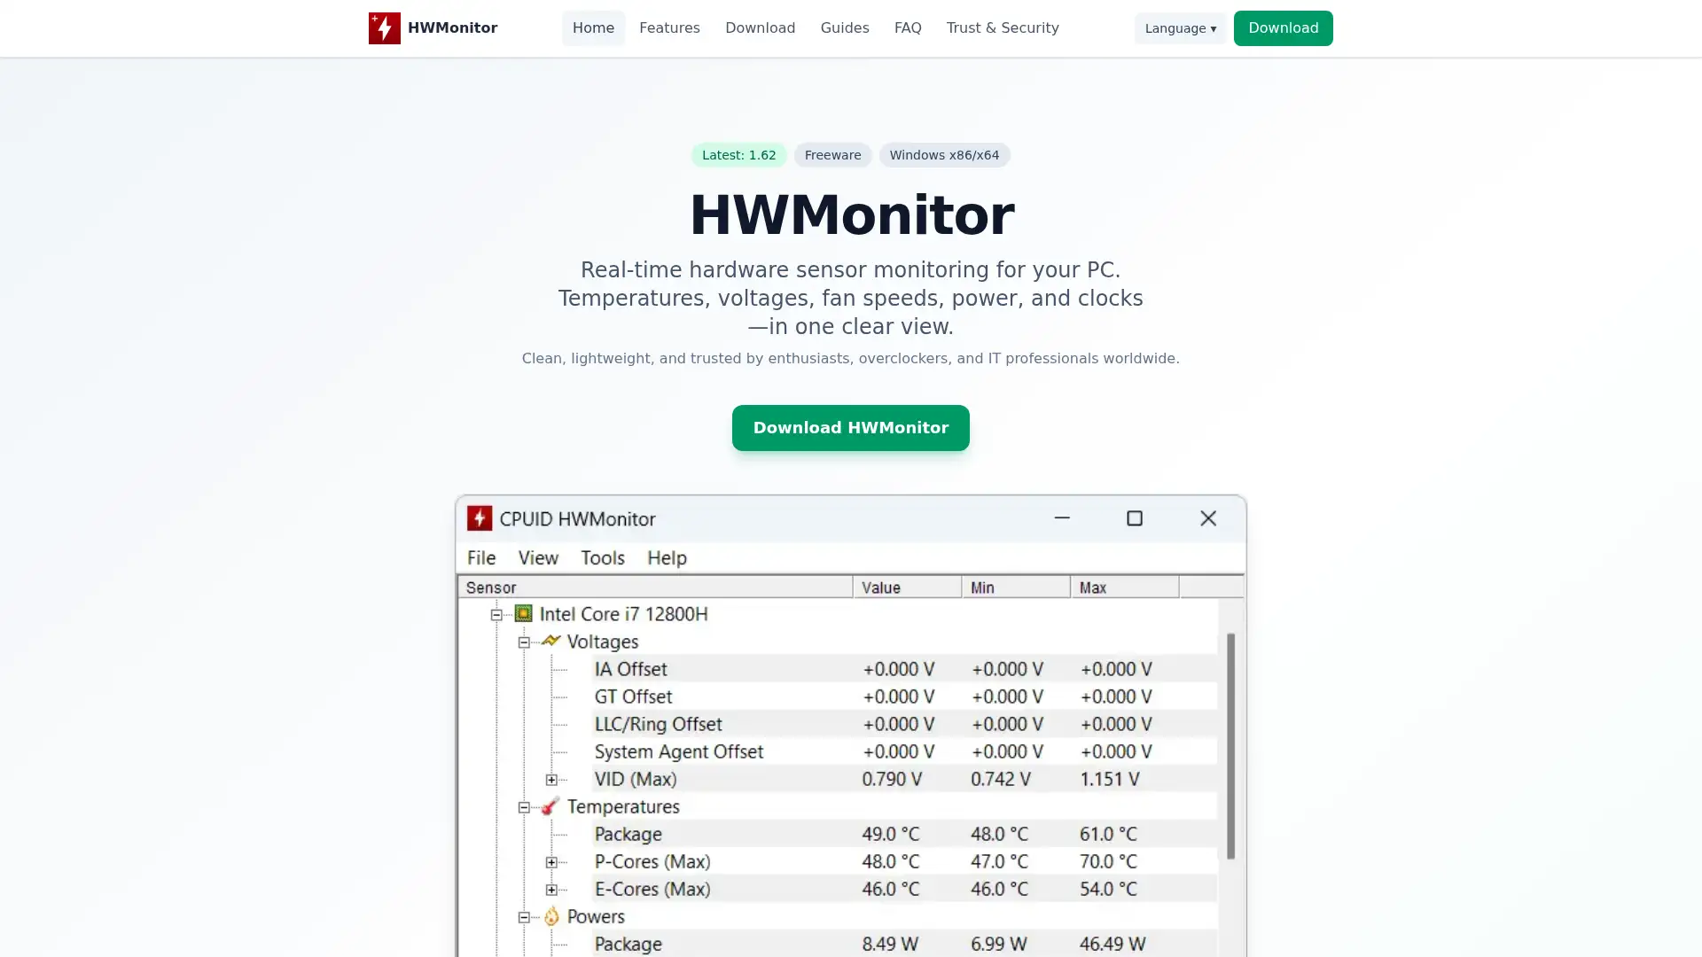Collapse the Temperatures tree node
The height and width of the screenshot is (957, 1702).
[524, 806]
